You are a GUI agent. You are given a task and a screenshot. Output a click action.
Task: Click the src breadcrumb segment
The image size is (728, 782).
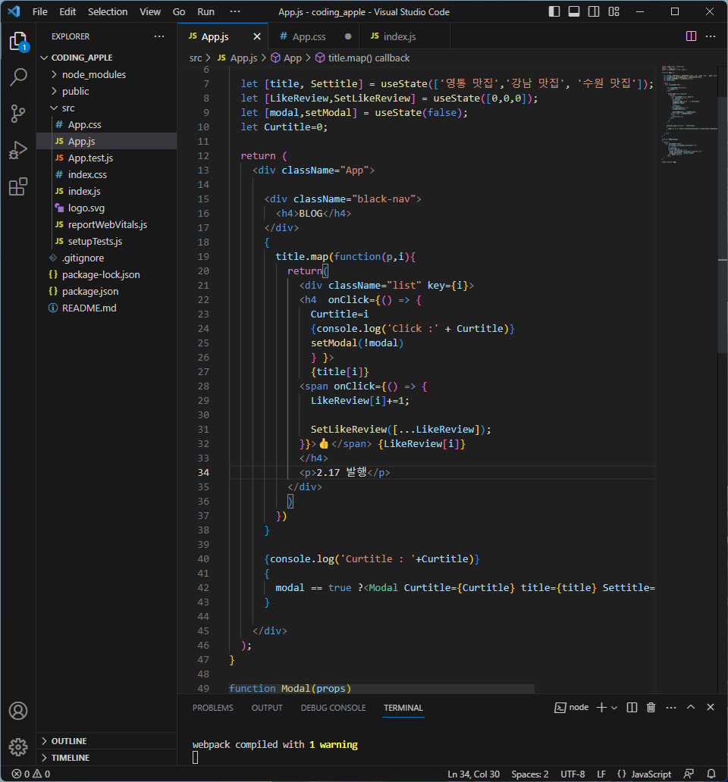196,58
